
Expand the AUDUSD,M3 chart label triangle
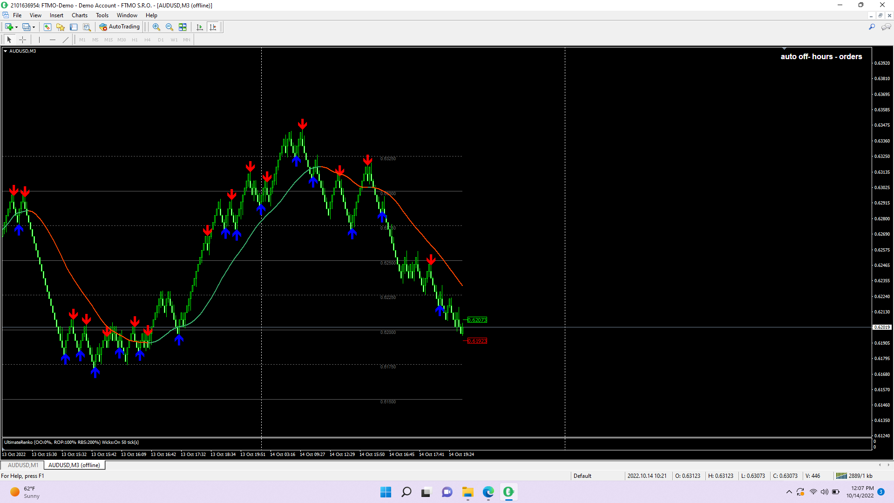[5, 51]
